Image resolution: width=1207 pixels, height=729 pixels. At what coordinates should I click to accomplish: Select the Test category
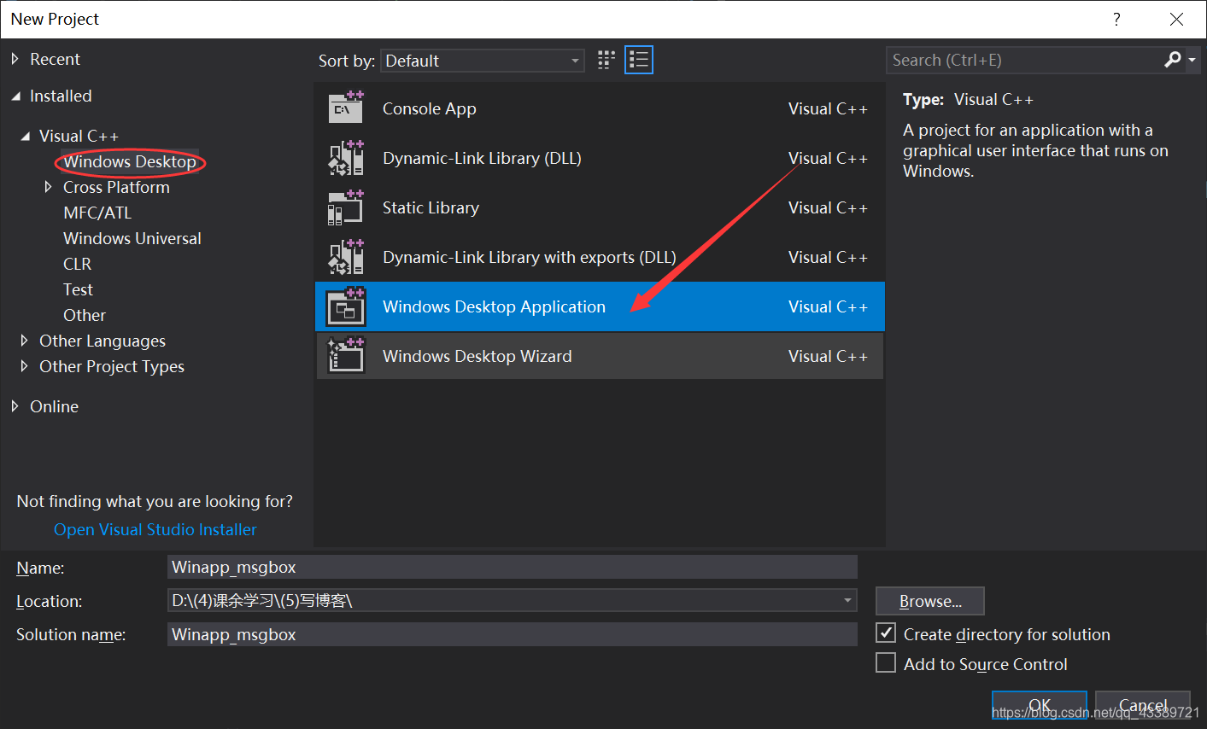78,289
